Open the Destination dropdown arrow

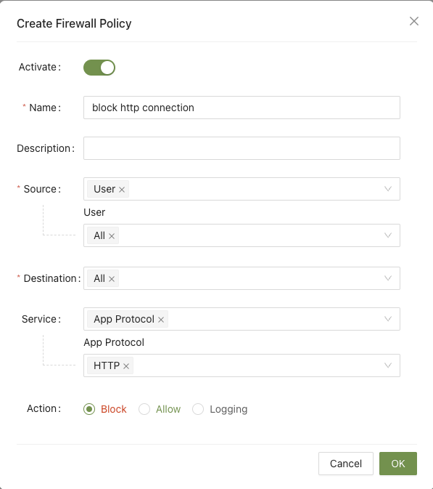(x=387, y=278)
